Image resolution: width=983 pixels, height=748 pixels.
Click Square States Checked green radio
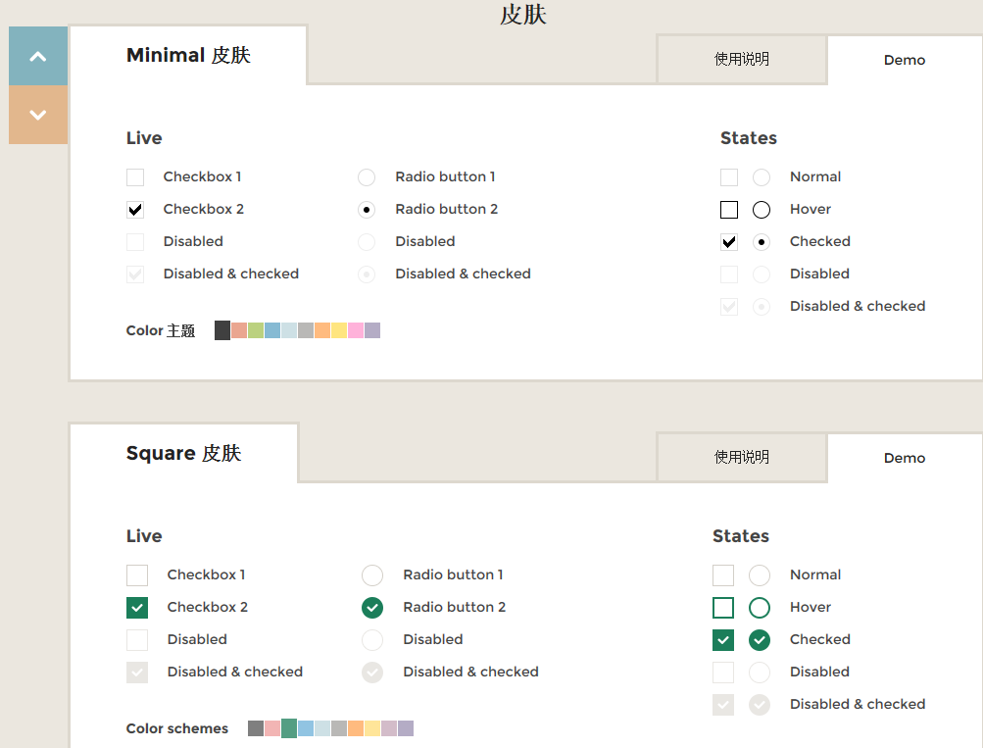coord(760,640)
